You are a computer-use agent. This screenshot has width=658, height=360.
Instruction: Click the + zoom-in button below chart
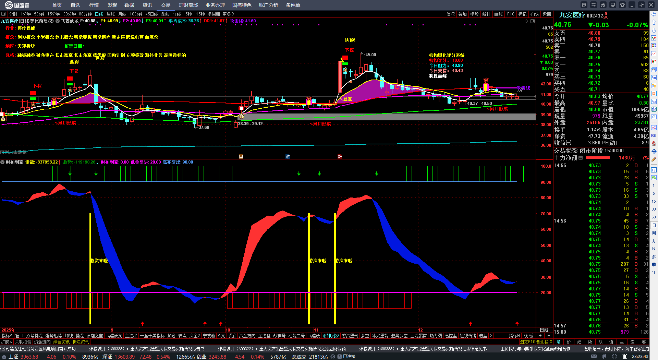click(x=540, y=336)
